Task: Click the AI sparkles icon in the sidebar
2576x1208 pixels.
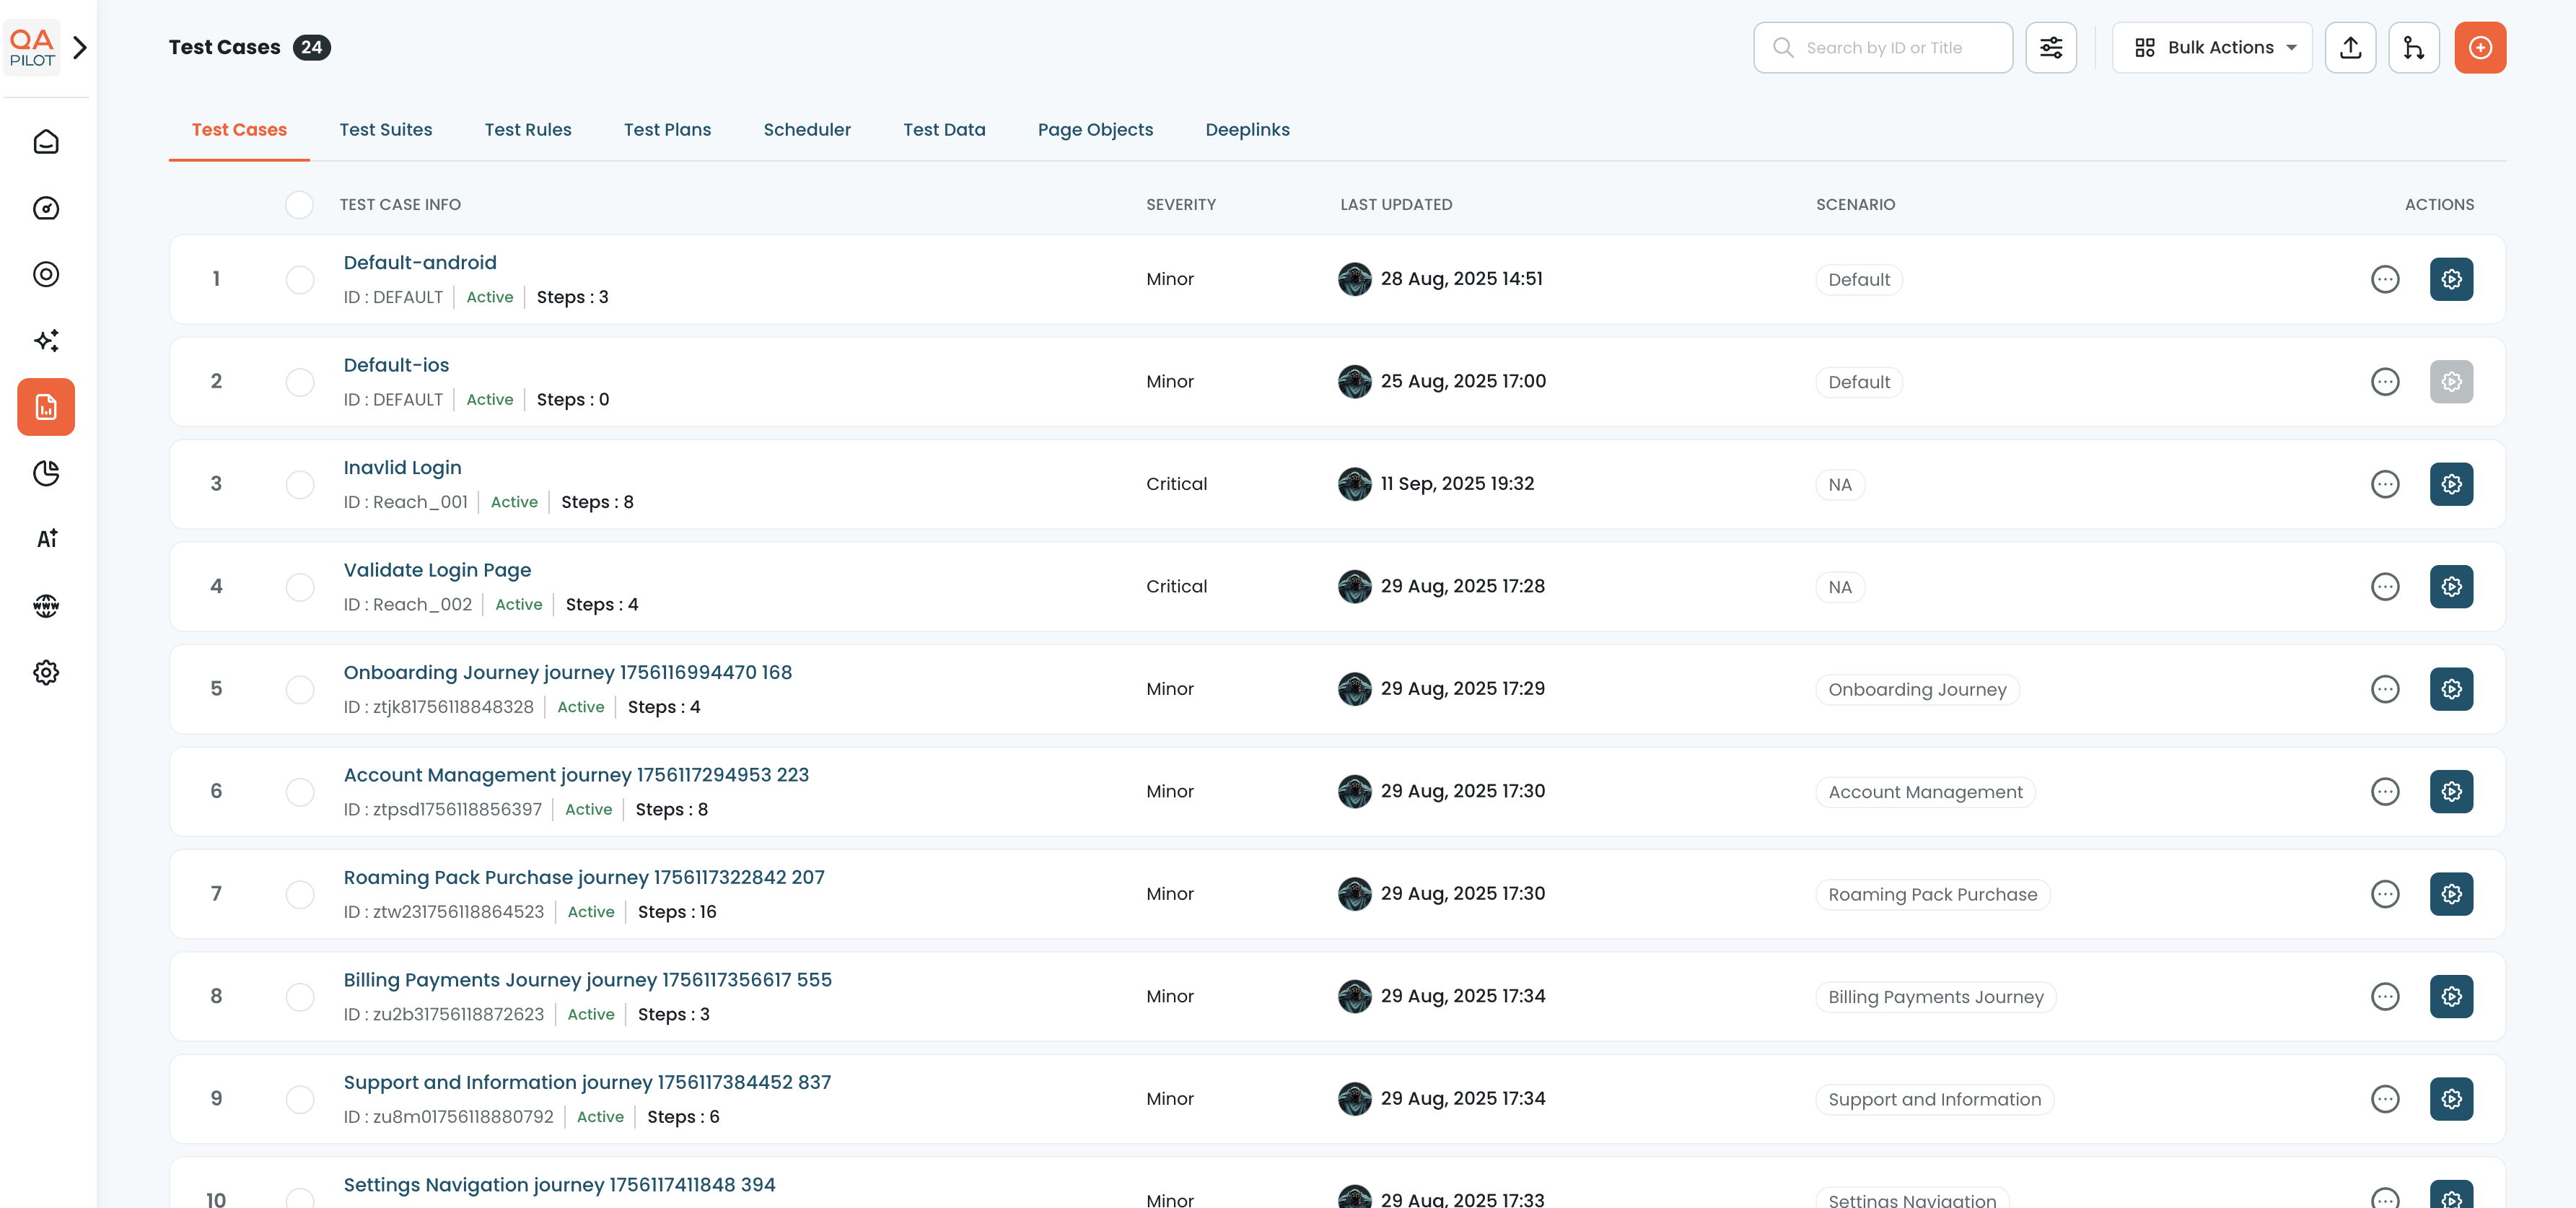Action: (46, 341)
